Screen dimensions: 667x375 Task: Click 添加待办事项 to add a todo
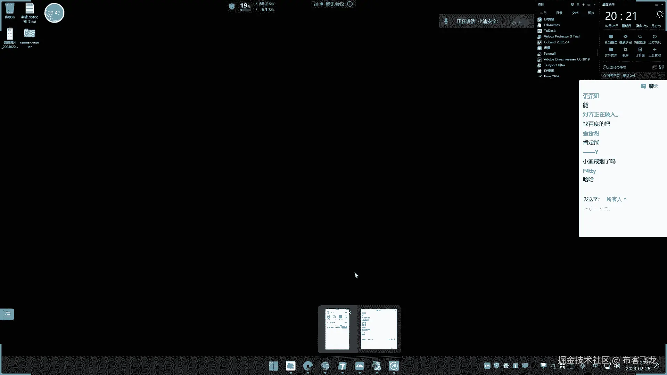tap(615, 67)
